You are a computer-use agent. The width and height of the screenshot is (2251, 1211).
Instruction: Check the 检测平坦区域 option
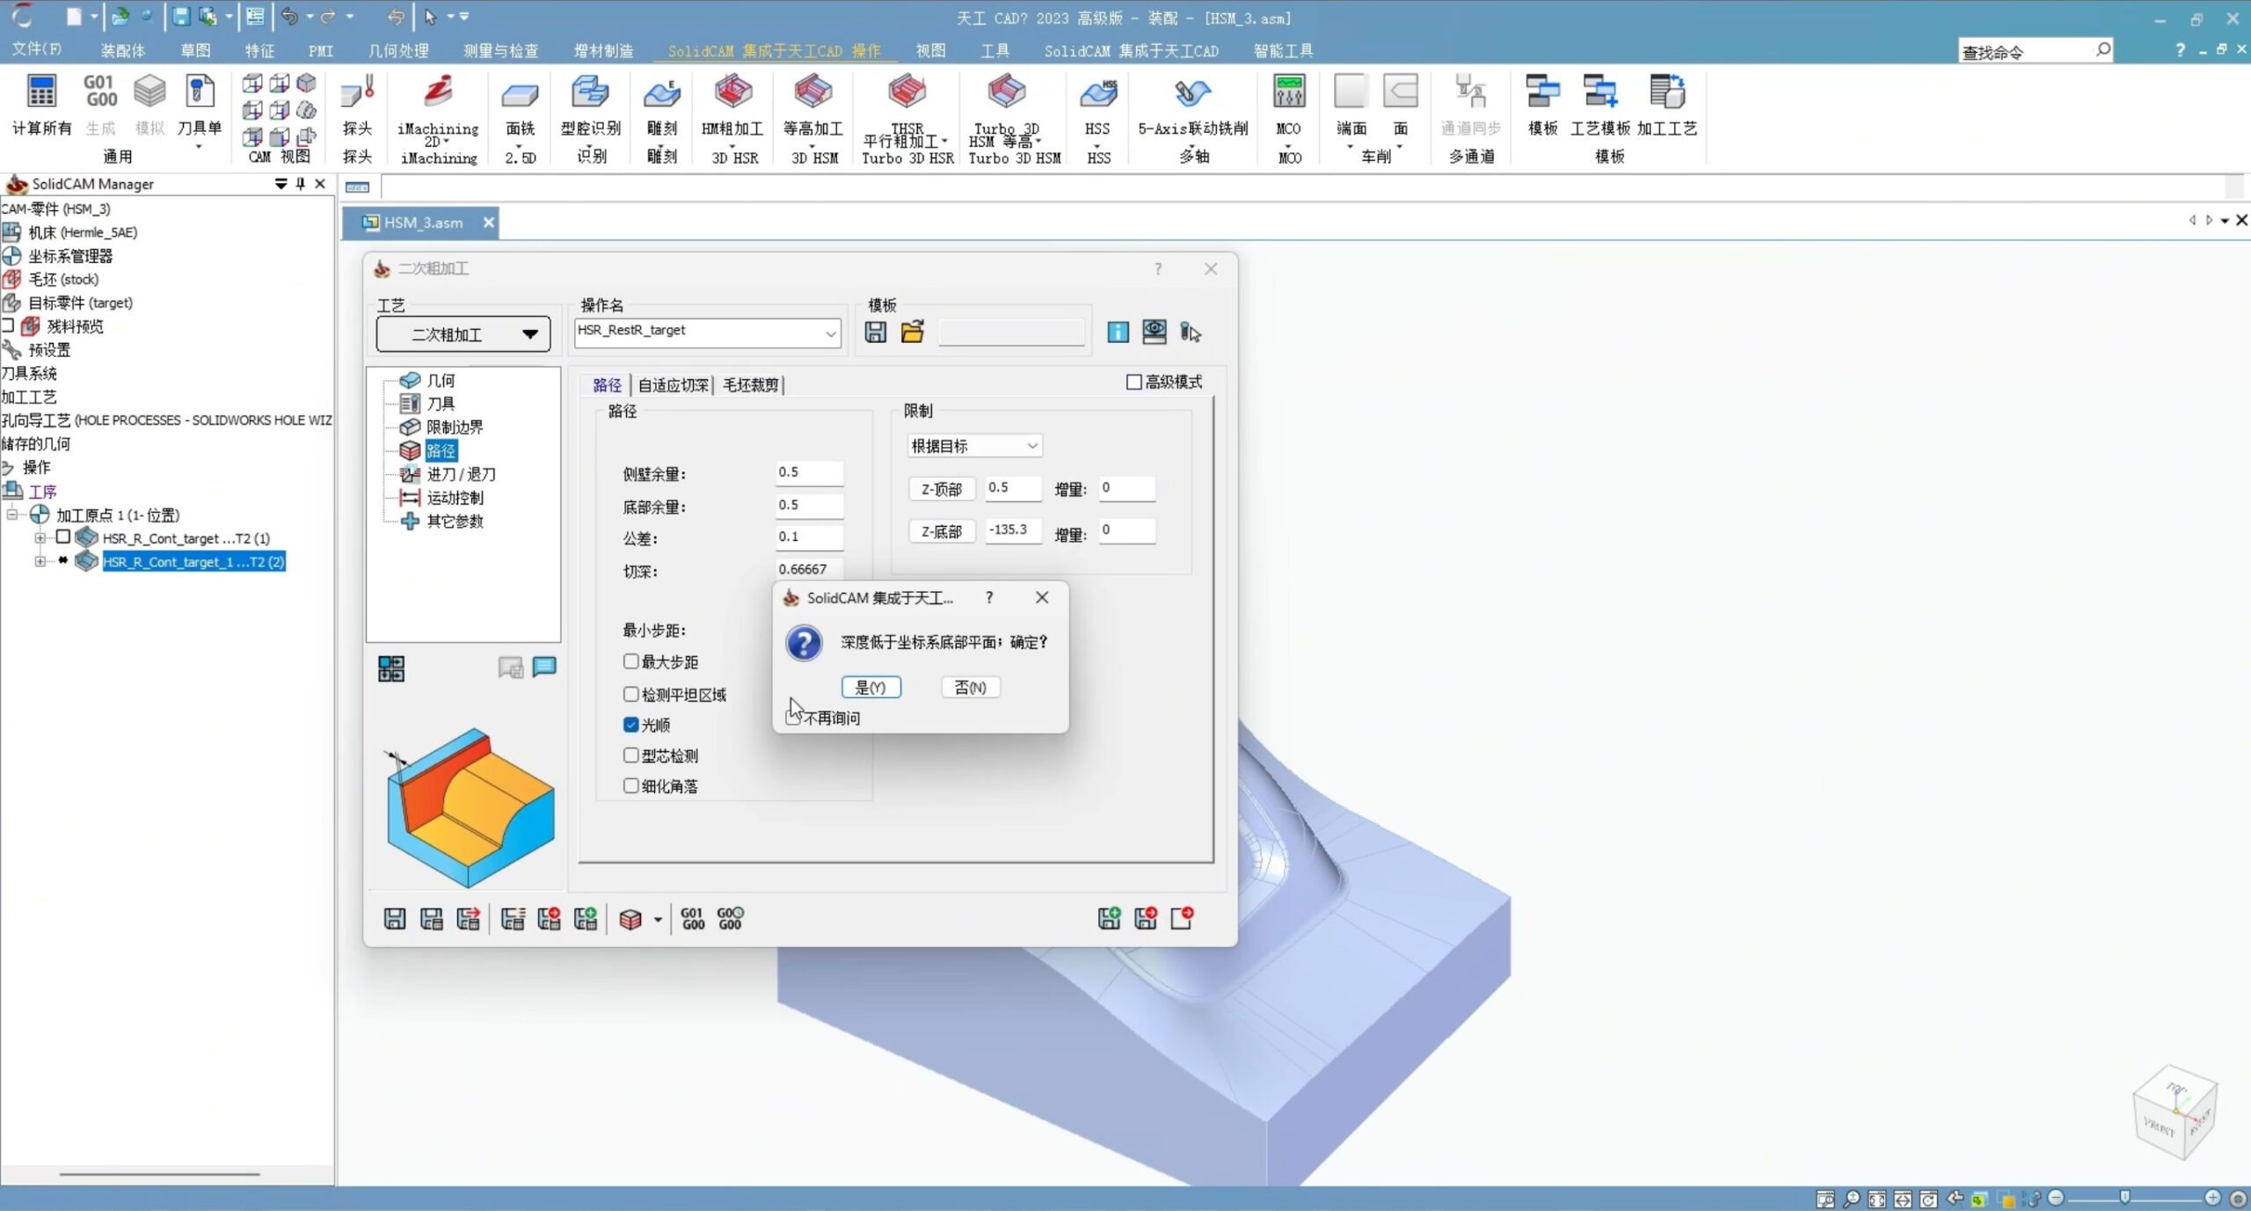tap(630, 694)
